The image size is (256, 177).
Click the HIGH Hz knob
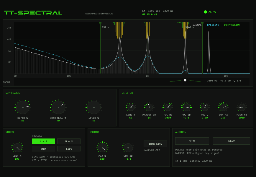point(242,108)
